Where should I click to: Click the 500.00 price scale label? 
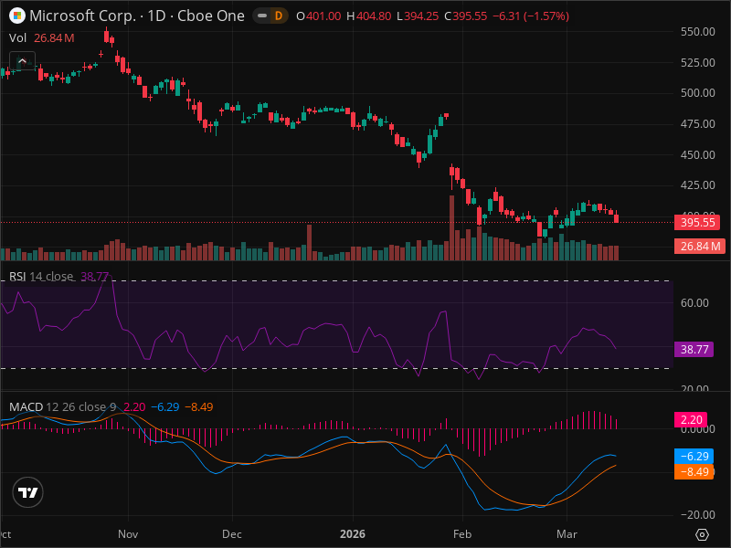click(x=698, y=93)
